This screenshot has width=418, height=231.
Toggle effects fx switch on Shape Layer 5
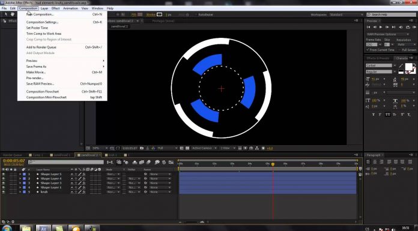point(83,174)
